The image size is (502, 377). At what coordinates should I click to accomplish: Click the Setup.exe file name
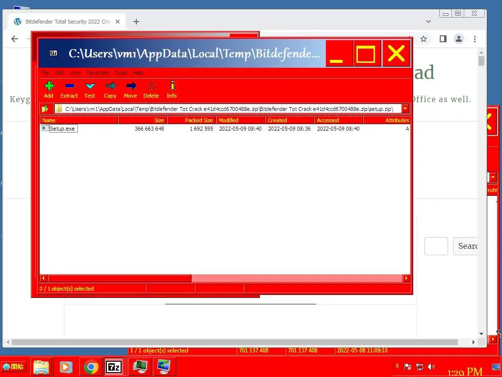pyautogui.click(x=62, y=129)
